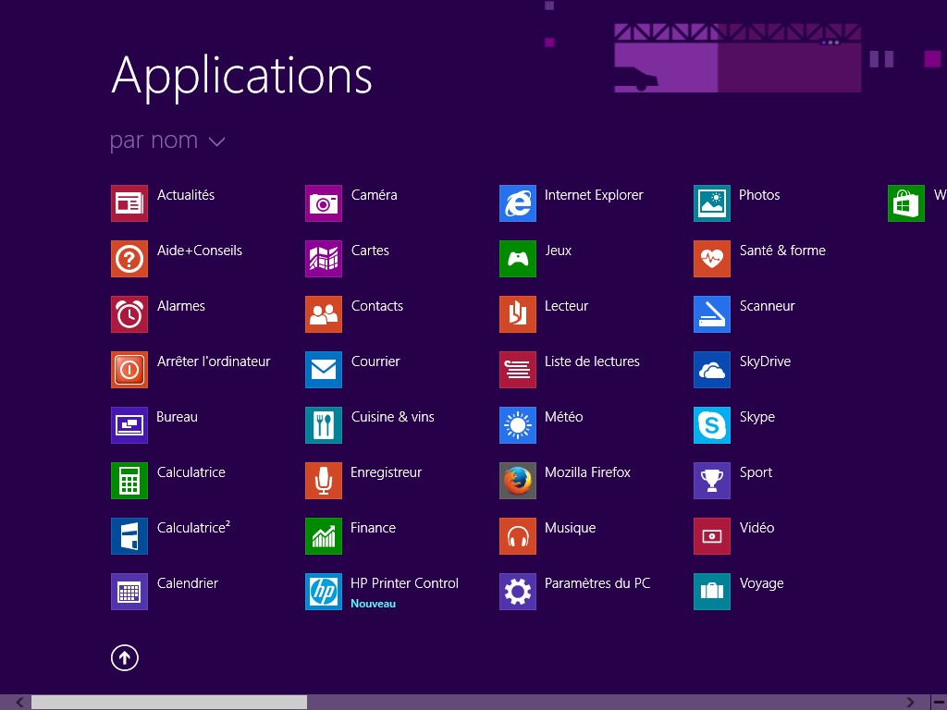Open the Mozilla Firefox app icon
947x710 pixels.
pyautogui.click(x=517, y=481)
